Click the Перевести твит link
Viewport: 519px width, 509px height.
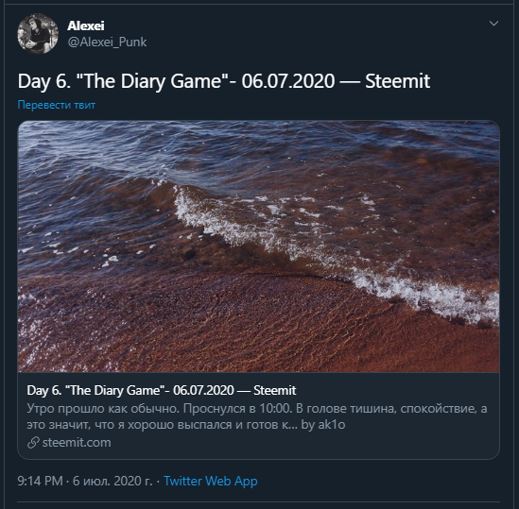point(57,105)
